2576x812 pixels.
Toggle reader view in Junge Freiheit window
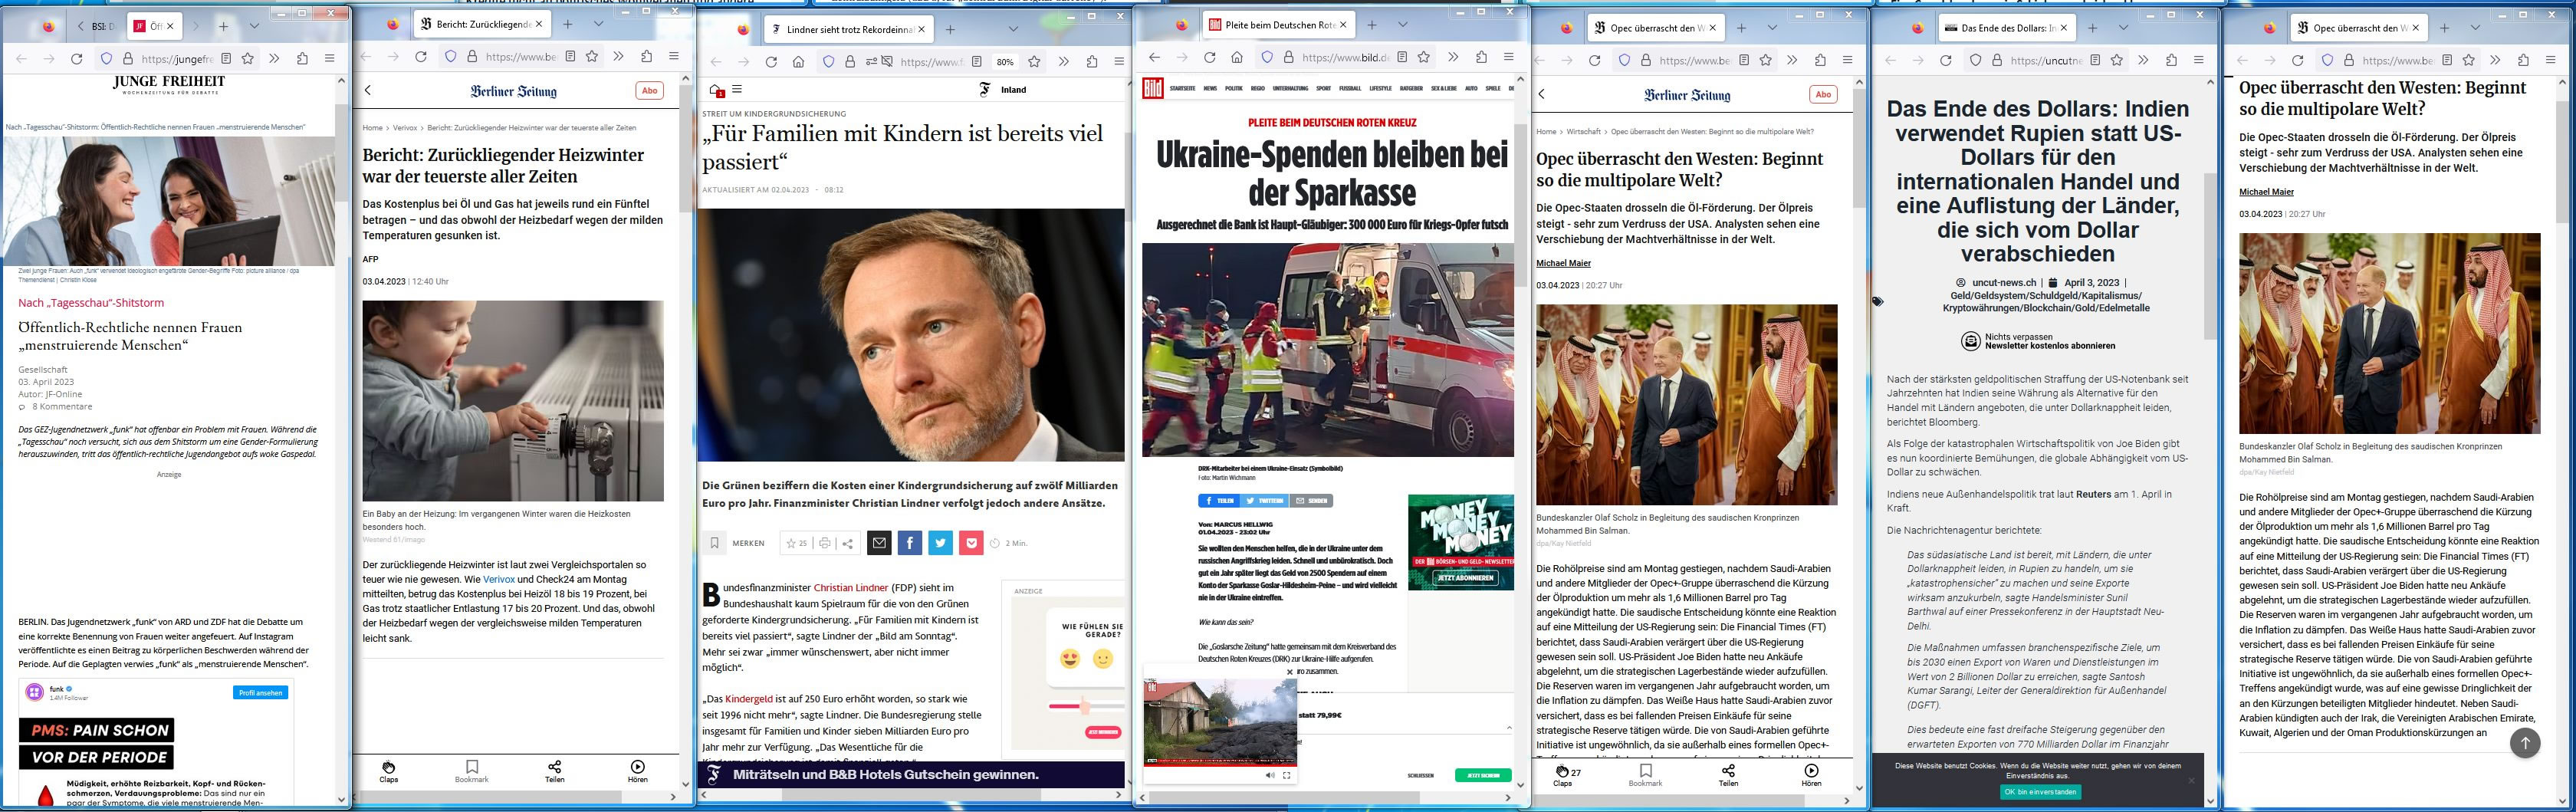point(226,59)
